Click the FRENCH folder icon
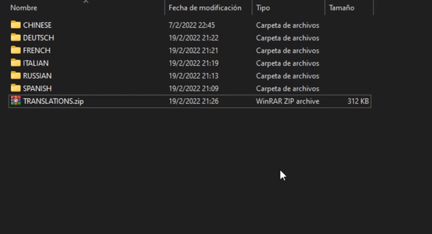This screenshot has height=234, width=432. point(16,50)
